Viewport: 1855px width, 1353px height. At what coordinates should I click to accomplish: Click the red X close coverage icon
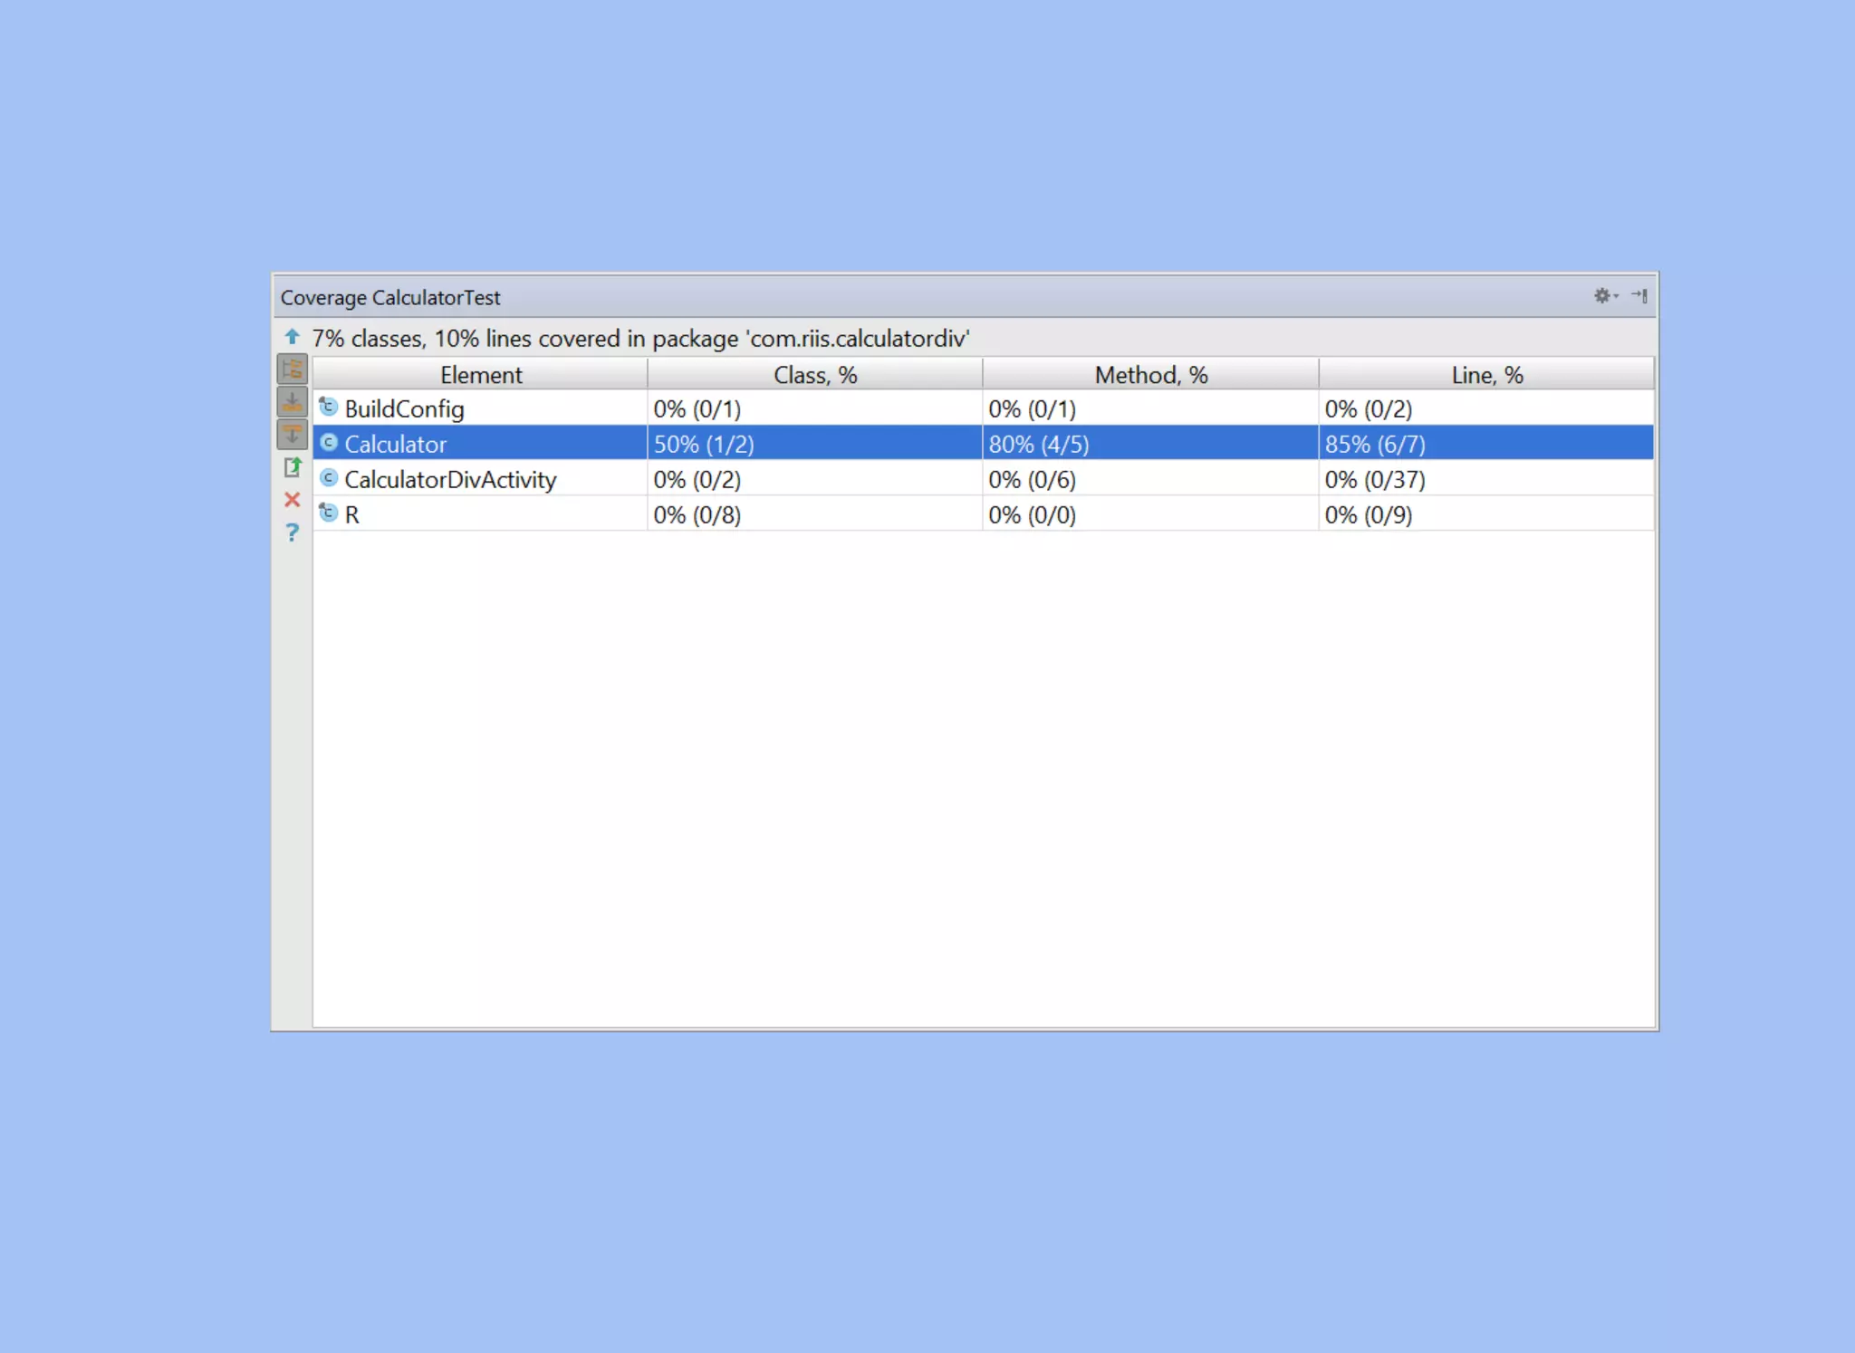coord(292,500)
